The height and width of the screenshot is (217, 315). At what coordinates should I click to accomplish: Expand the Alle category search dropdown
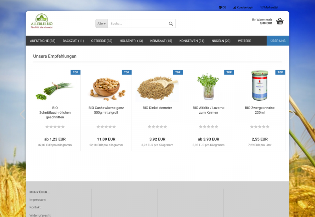(x=102, y=24)
